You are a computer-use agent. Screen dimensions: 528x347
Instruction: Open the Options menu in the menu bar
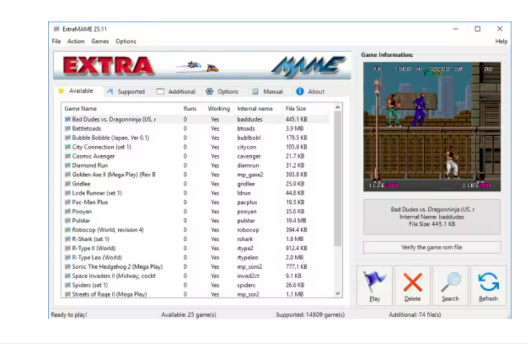pyautogui.click(x=126, y=42)
